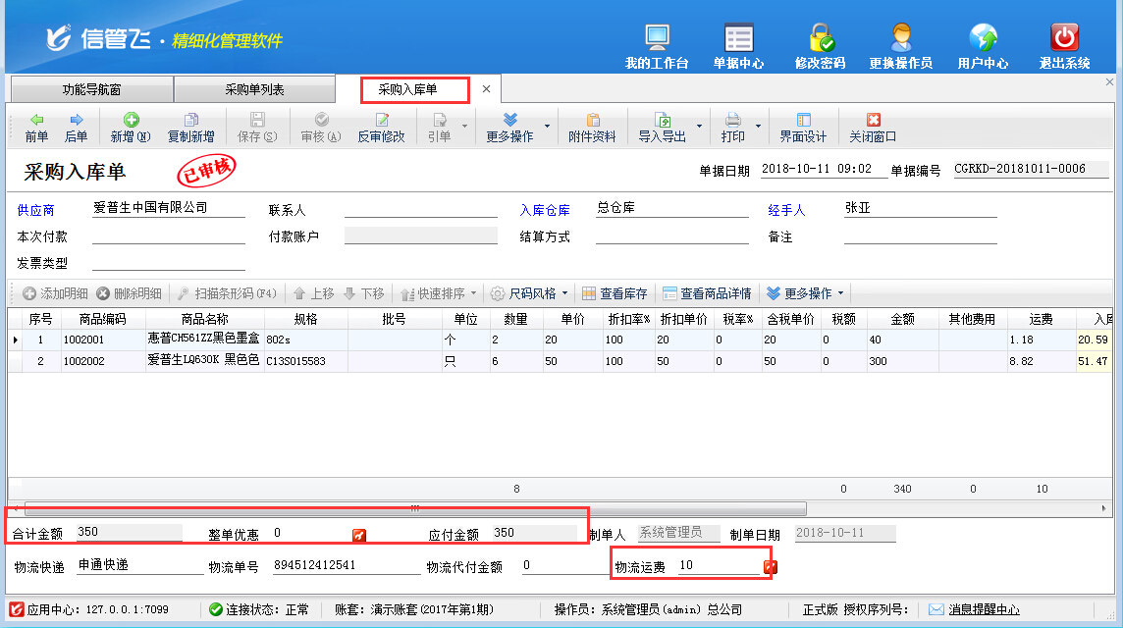
Task: Expand 更多操作 toolbar dropdown
Action: coord(509,128)
